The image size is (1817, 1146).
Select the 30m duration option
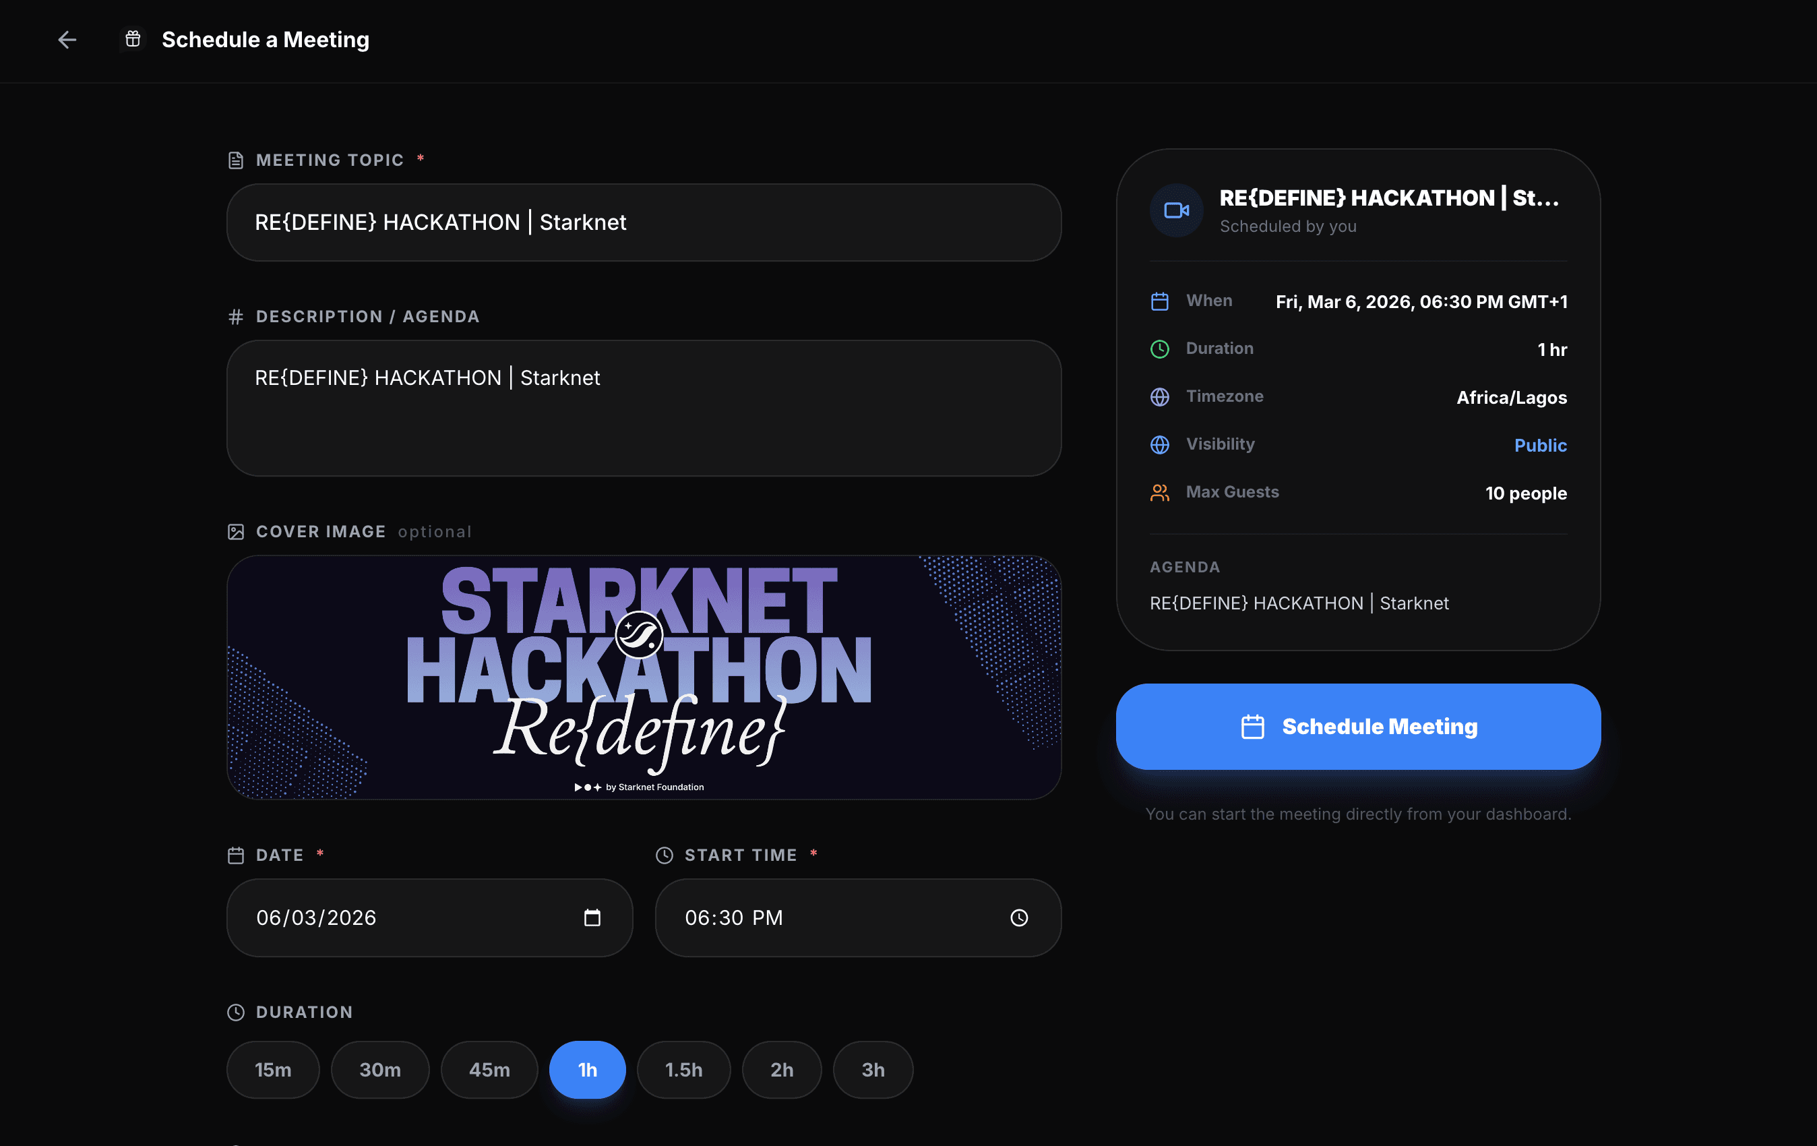380,1069
